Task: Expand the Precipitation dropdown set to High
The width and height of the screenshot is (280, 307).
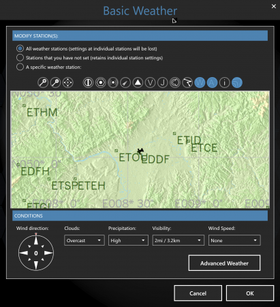Action: tap(128, 240)
